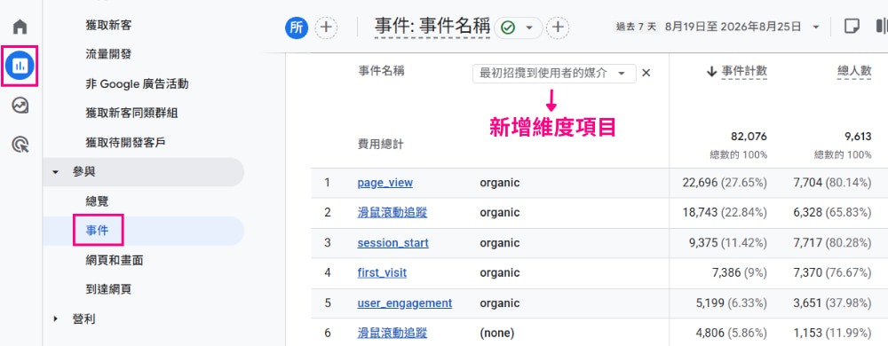The width and height of the screenshot is (888, 346).
Task: Open the Explore icon in left rail
Action: (x=20, y=106)
